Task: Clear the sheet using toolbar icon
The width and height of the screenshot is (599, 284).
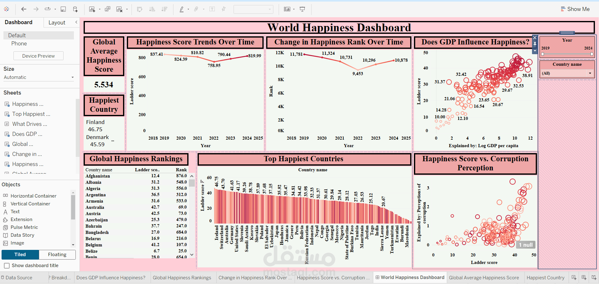Action: click(119, 9)
